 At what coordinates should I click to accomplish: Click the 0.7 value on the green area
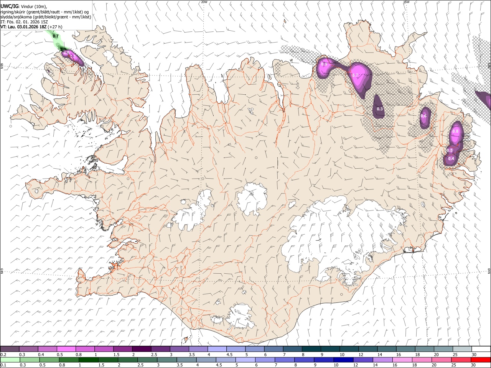tap(56, 36)
